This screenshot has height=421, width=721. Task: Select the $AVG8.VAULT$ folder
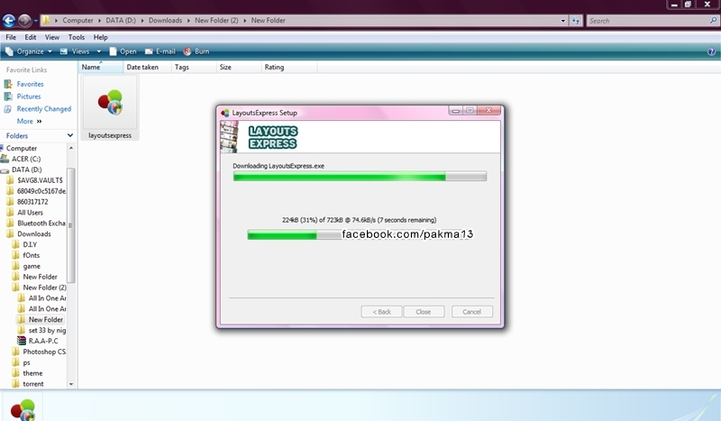pyautogui.click(x=40, y=180)
